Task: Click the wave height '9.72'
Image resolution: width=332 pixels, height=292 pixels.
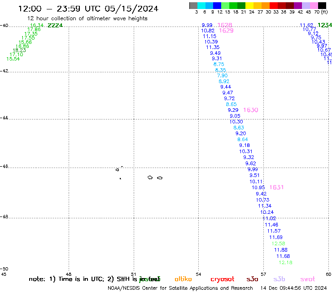Action: (x=229, y=98)
